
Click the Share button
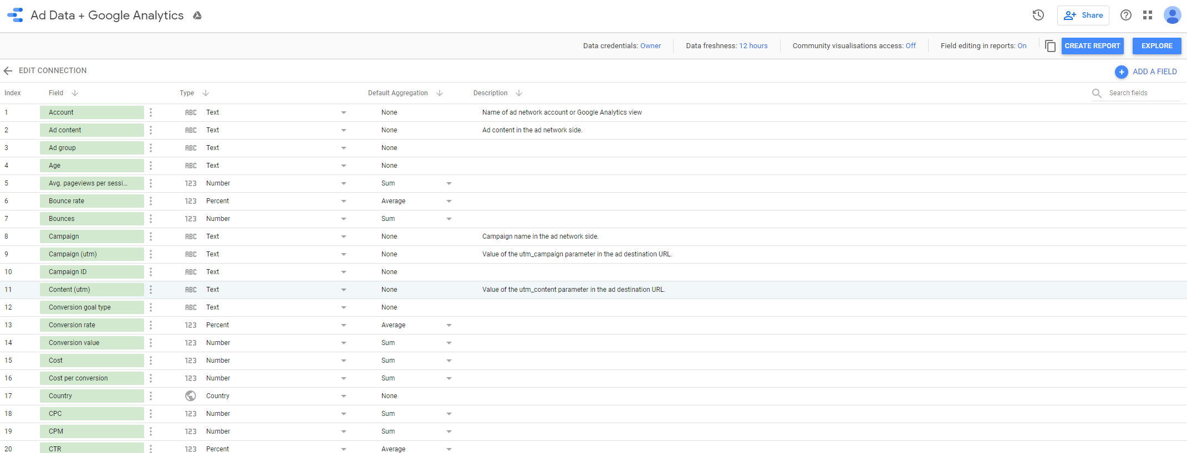(1083, 16)
